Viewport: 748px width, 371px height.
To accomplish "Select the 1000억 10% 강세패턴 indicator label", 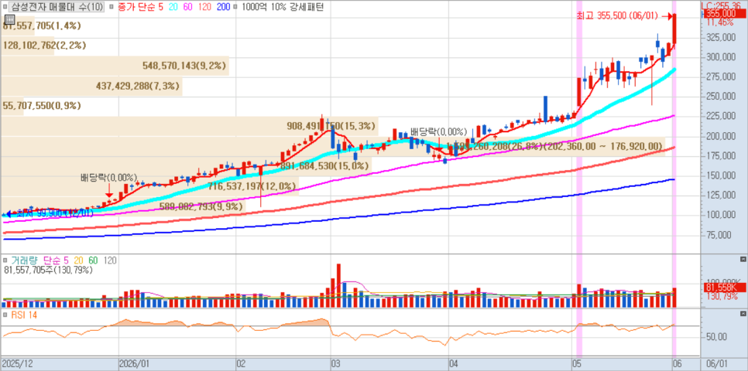I will pos(283,7).
